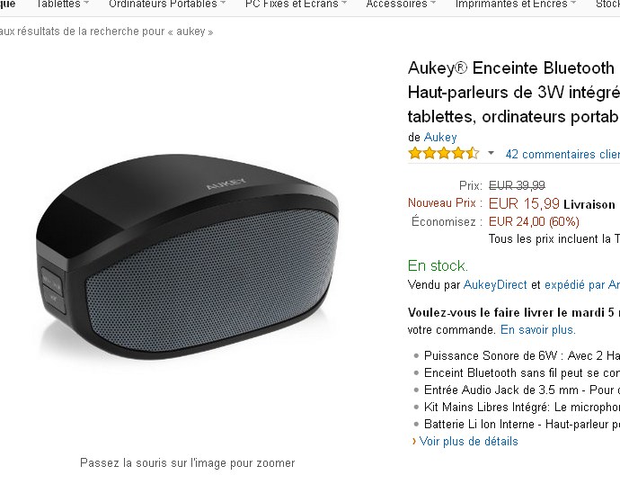
Task: Click the Aukey speaker product image
Action: [188, 257]
